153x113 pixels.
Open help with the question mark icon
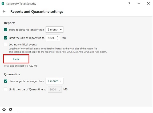click(x=129, y=4)
